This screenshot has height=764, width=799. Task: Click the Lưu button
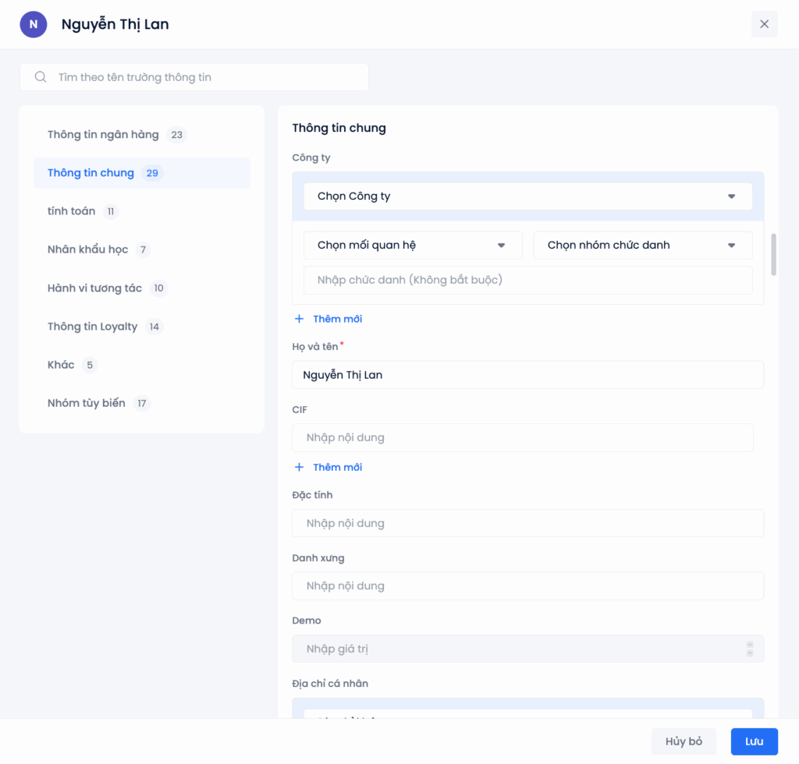point(755,741)
